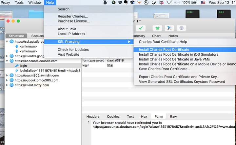The image size is (236, 145).
Task: Expand the clients1.goog host tree node
Action: pyautogui.click(x=7, y=56)
